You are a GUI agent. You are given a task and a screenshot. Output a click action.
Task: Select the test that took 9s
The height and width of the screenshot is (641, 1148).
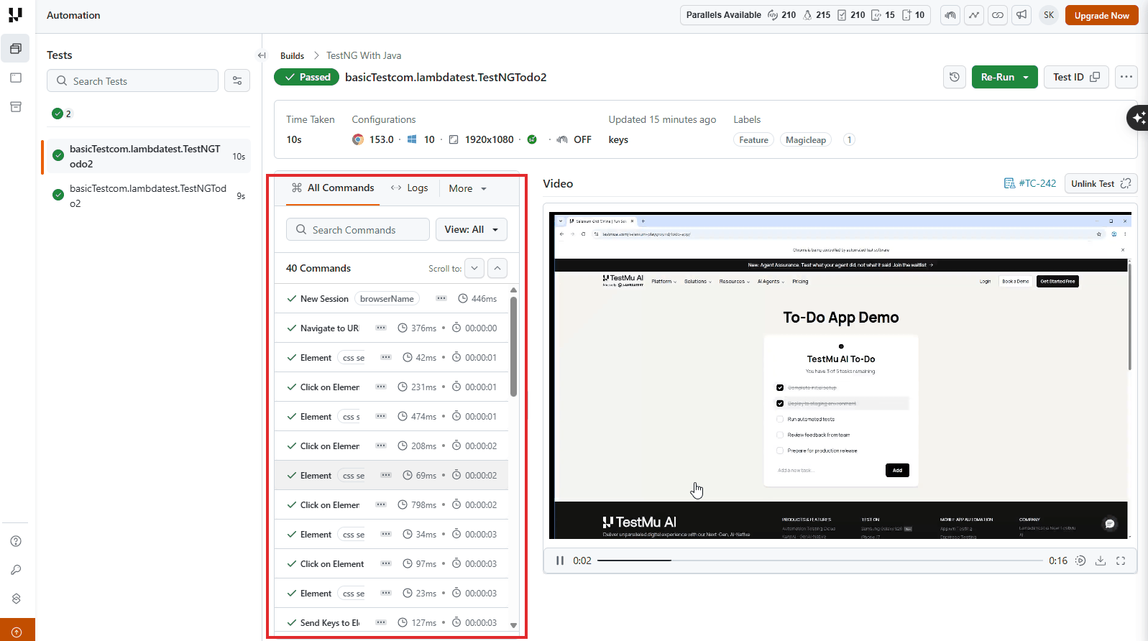click(146, 195)
